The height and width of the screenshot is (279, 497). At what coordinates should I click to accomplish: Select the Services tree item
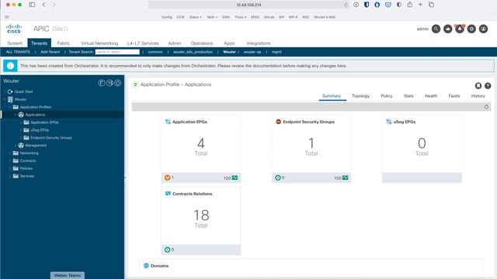(x=26, y=176)
